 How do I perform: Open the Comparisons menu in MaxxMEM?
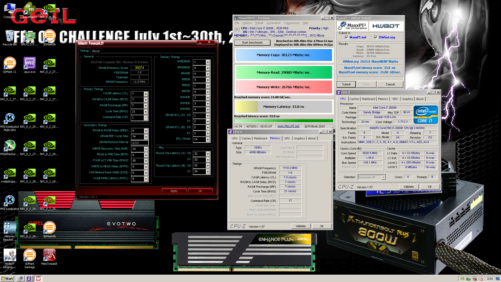(291, 23)
